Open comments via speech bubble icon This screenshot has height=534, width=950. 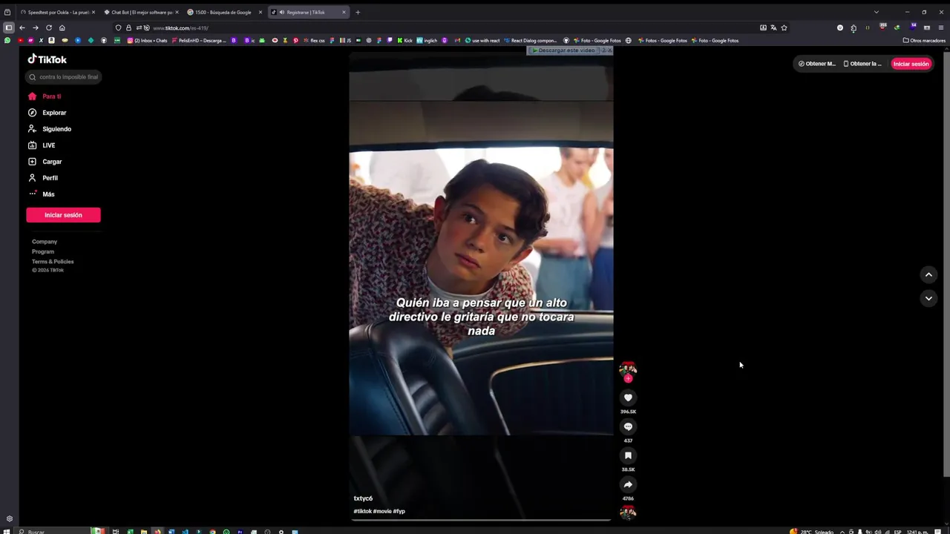[628, 427]
